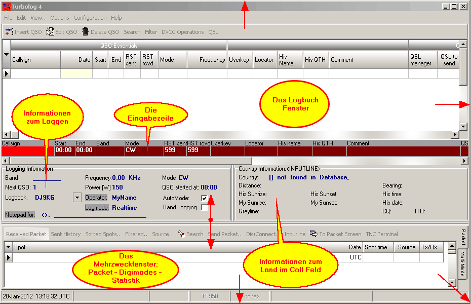The height and width of the screenshot is (304, 471).
Task: Open the Logbook DJ9KG dropdown arrow
Action: pyautogui.click(x=77, y=198)
